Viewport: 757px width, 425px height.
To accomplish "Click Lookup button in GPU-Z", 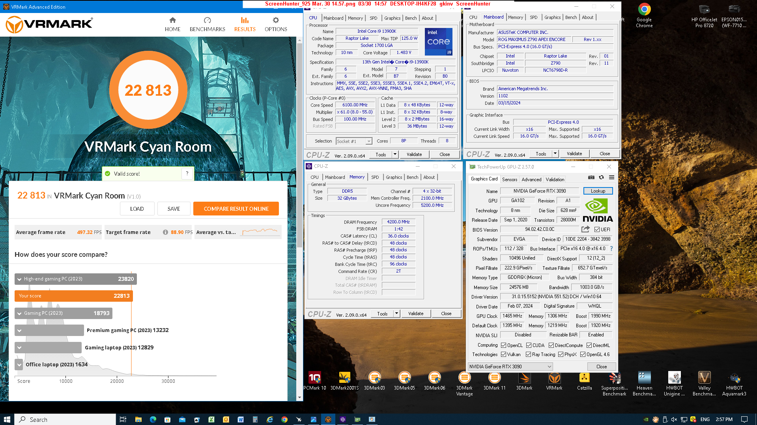I will (x=598, y=191).
